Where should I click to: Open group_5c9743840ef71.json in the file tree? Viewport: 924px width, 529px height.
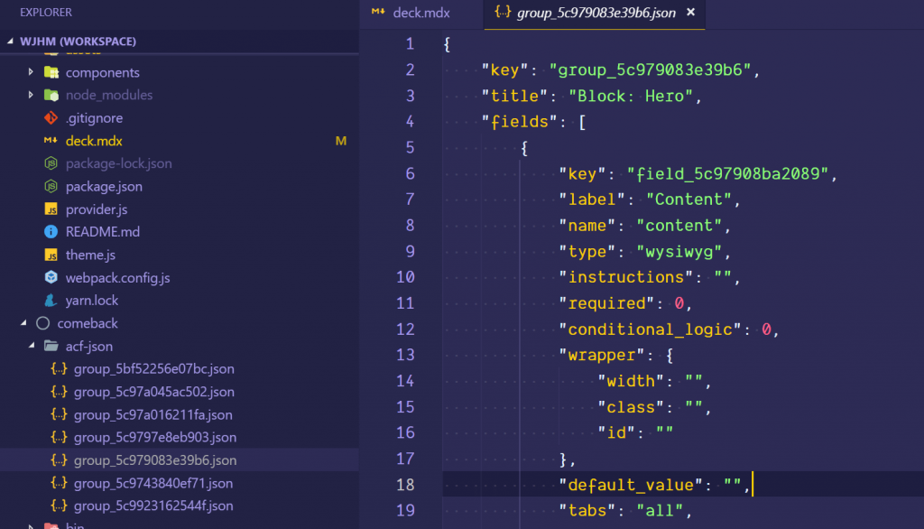pyautogui.click(x=153, y=483)
